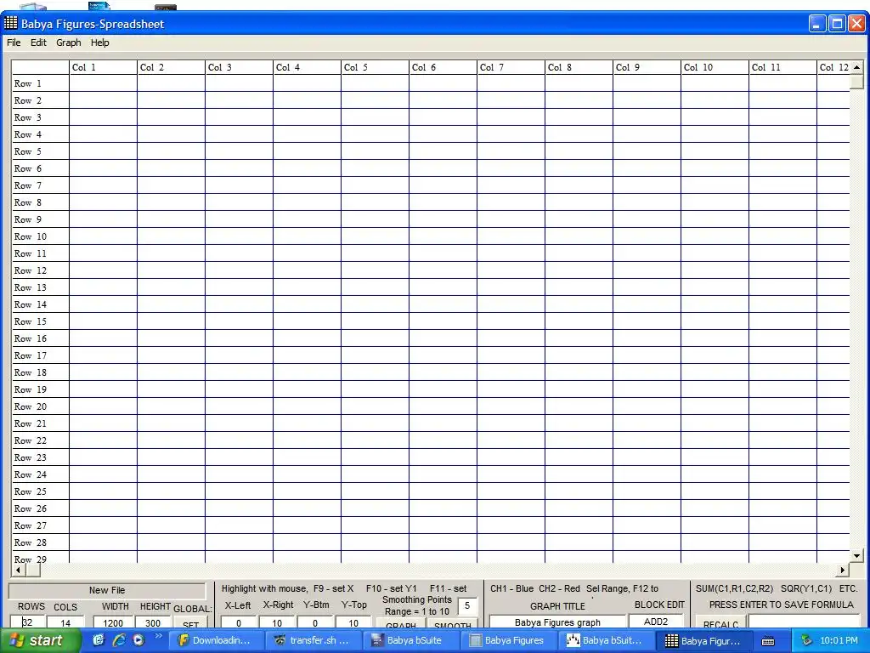
Task: Open the Help menu
Action: coord(100,43)
